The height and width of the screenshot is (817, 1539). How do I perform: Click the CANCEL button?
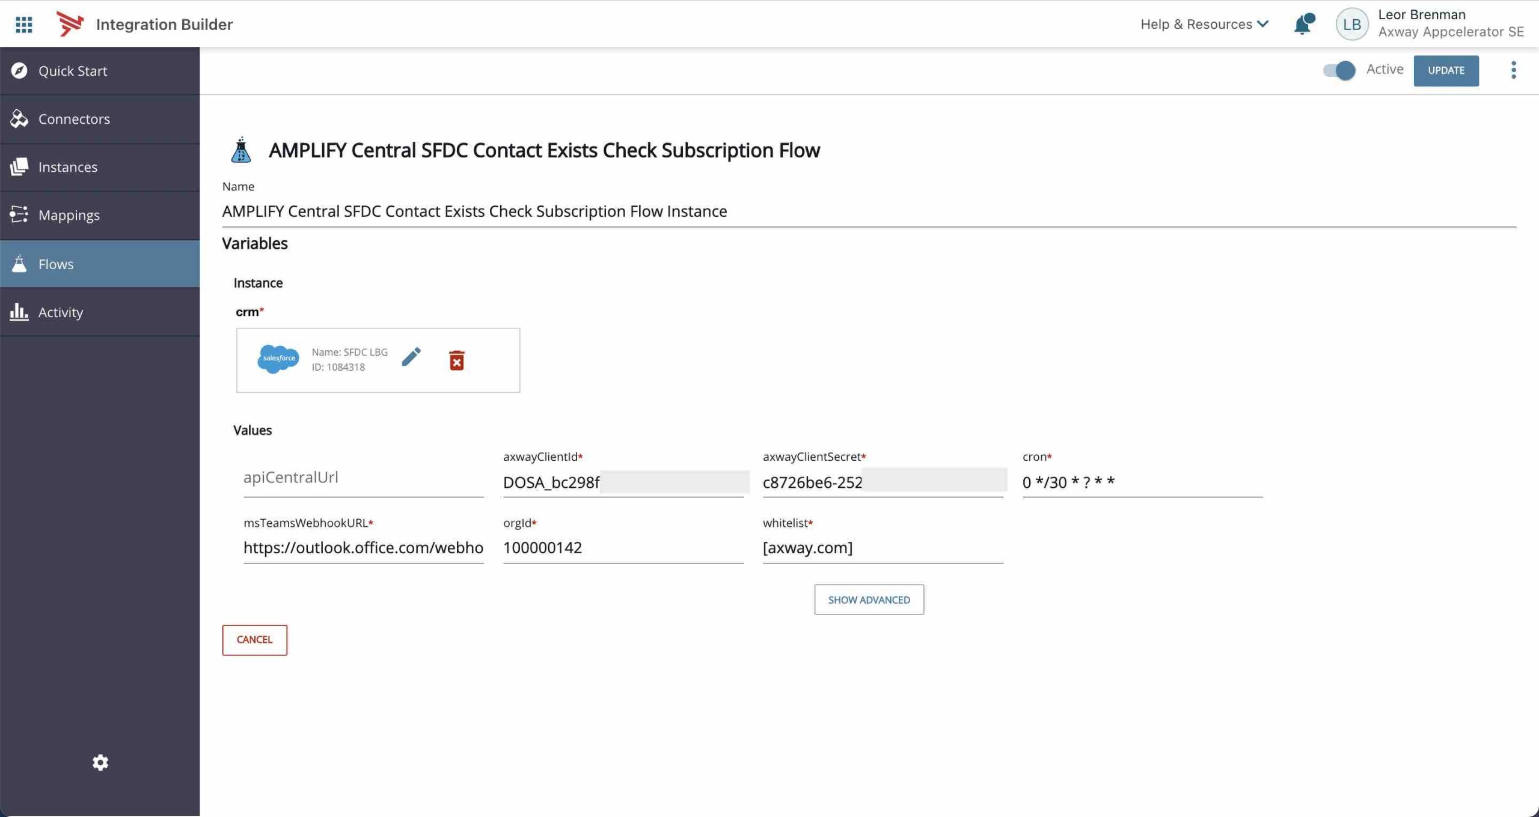tap(254, 640)
